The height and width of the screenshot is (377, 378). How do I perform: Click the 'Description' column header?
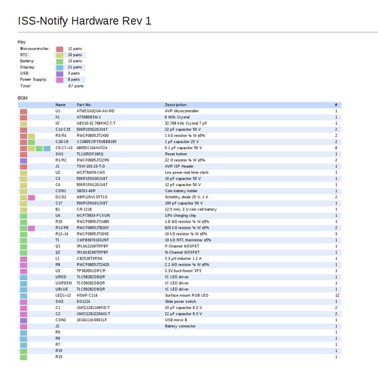(175, 105)
